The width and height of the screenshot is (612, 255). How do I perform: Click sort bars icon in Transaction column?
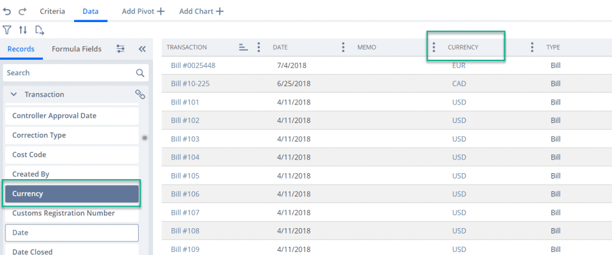[243, 47]
